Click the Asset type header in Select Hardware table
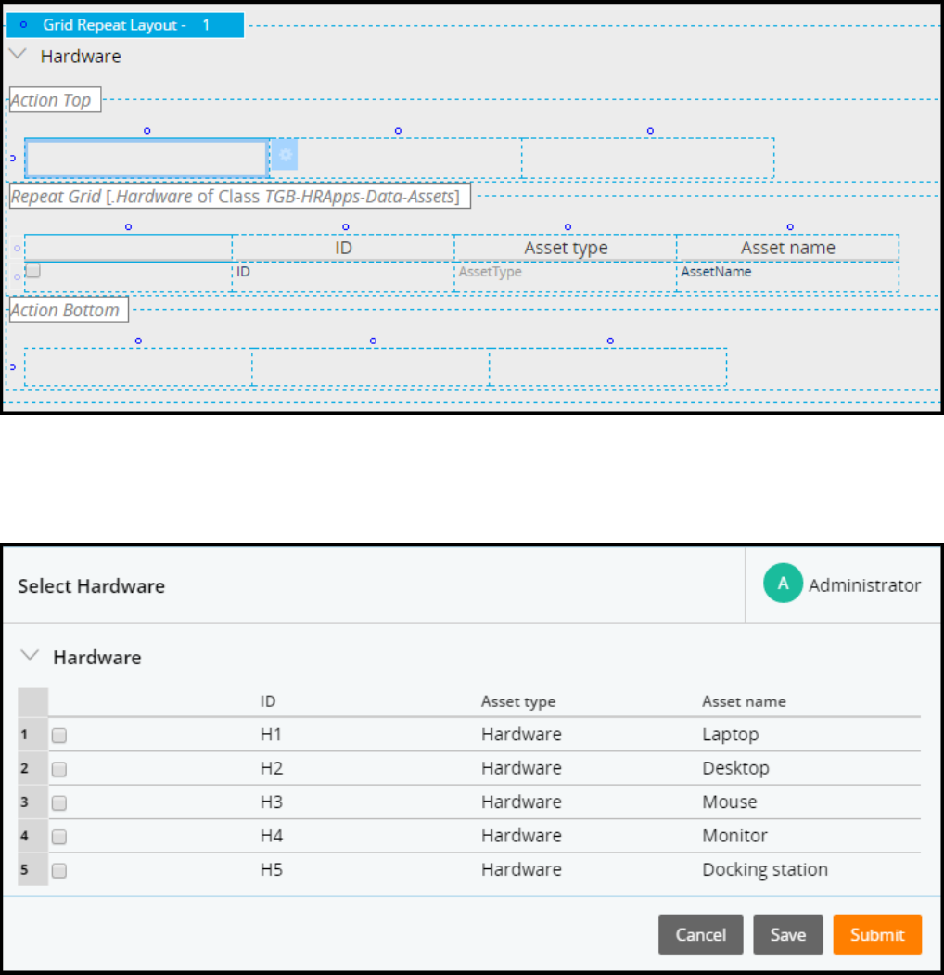944x975 pixels. tap(518, 702)
